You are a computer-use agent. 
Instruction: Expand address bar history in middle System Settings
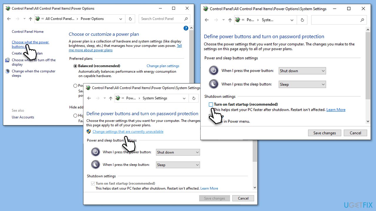[184, 98]
